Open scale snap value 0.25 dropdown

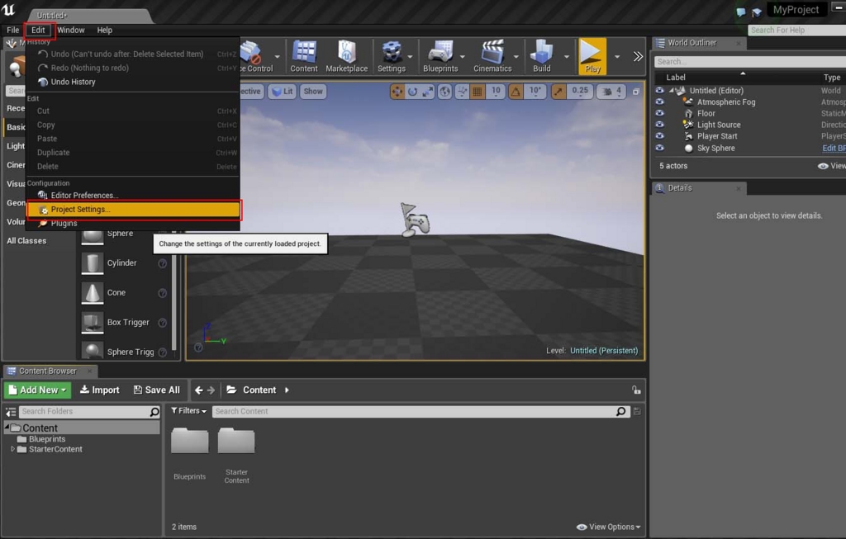(580, 91)
